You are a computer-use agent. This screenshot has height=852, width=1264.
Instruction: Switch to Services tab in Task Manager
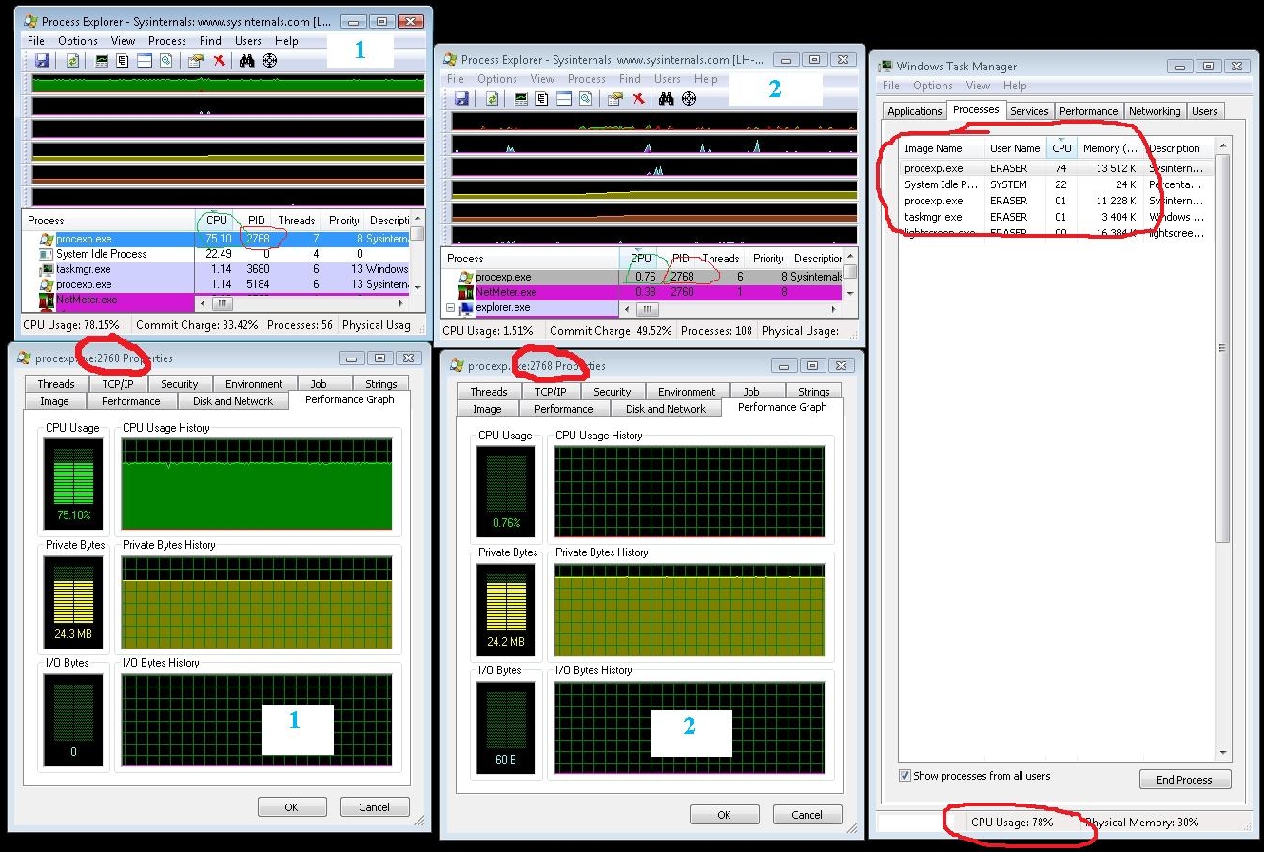point(1029,111)
